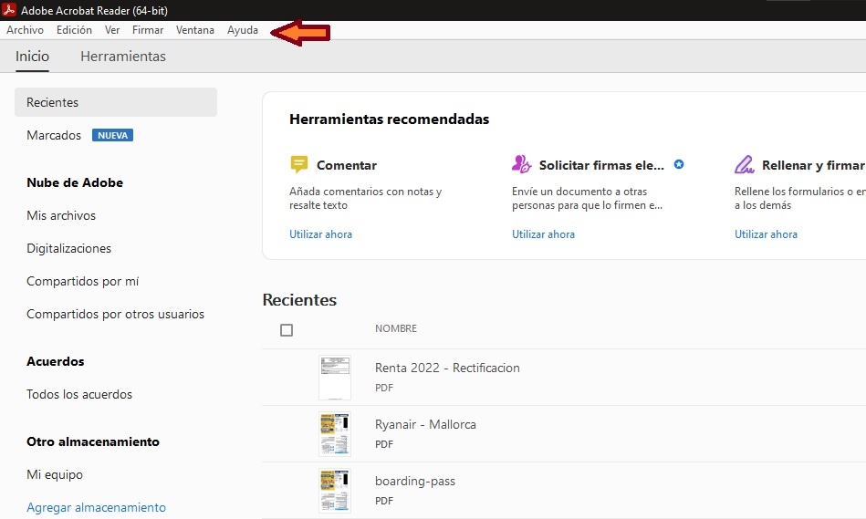Click the blue star badge beside Solicitar firmas
The width and height of the screenshot is (866, 519).
point(679,164)
